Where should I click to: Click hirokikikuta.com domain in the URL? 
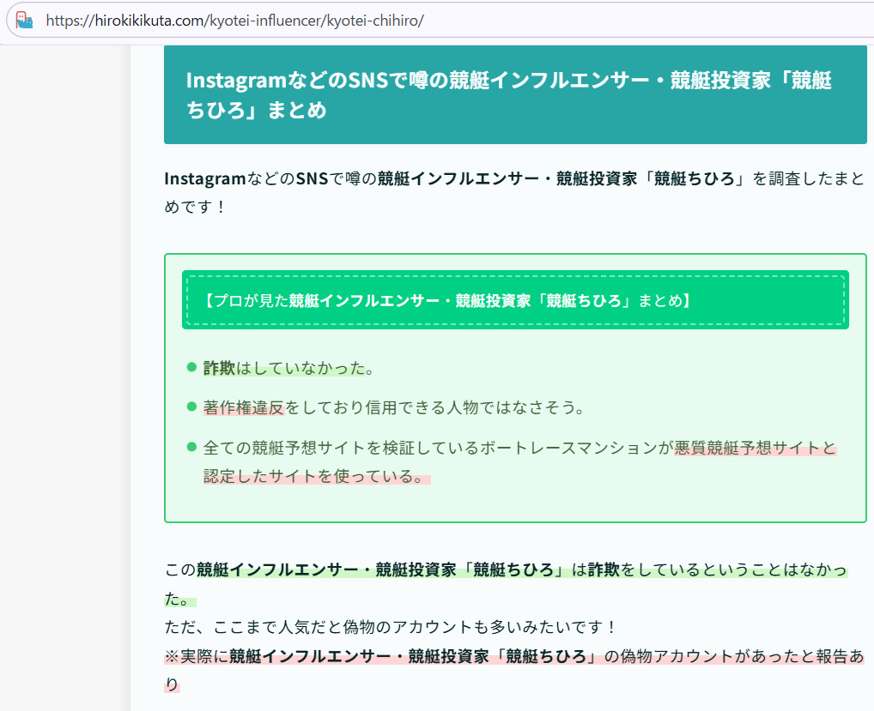tap(147, 20)
